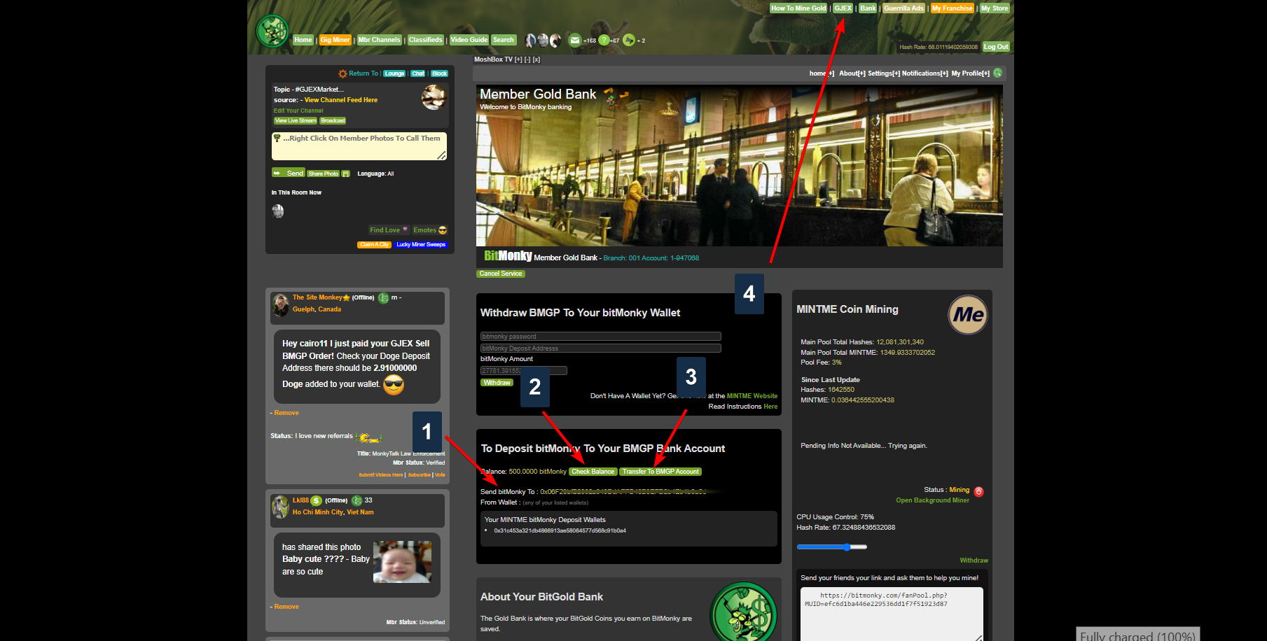Click the green question mark icon
This screenshot has width=1267, height=641.
[x=604, y=40]
